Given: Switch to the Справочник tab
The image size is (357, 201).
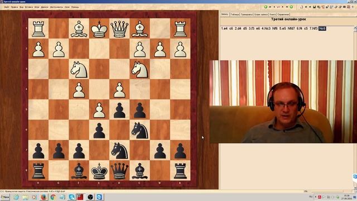Looking at the screenshot, I should 283,15.
